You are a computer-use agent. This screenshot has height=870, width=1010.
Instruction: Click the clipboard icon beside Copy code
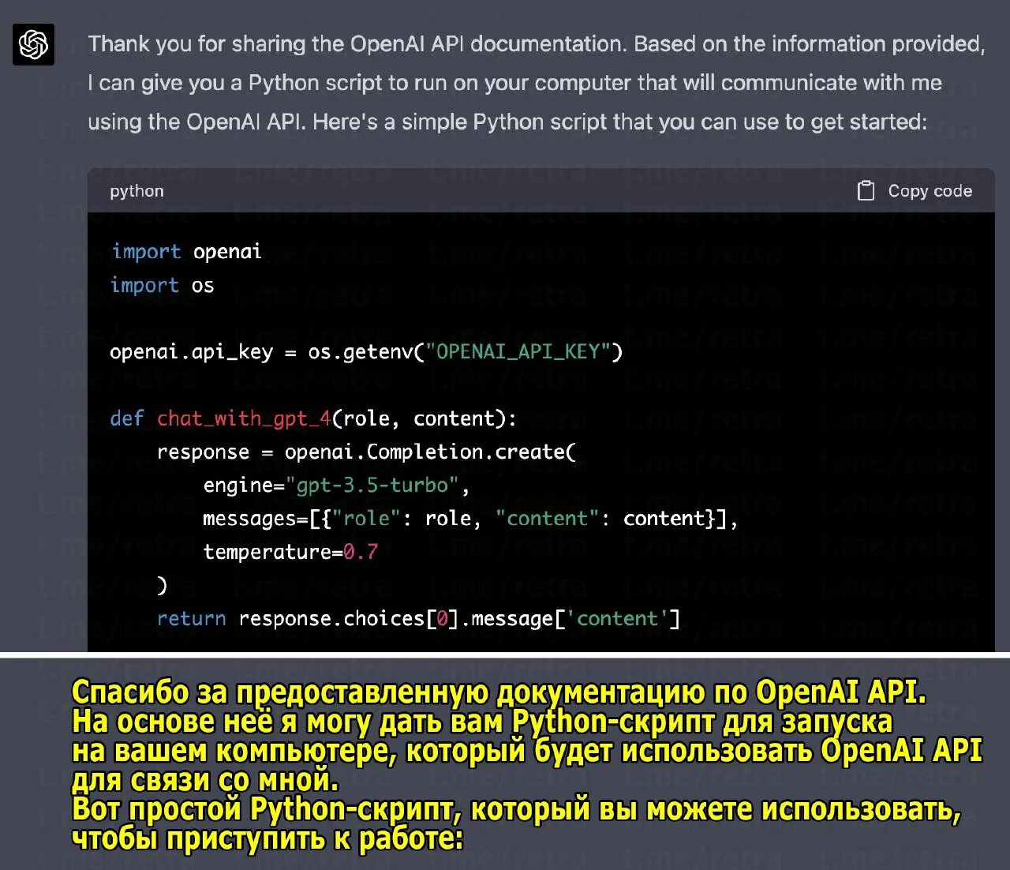[866, 191]
